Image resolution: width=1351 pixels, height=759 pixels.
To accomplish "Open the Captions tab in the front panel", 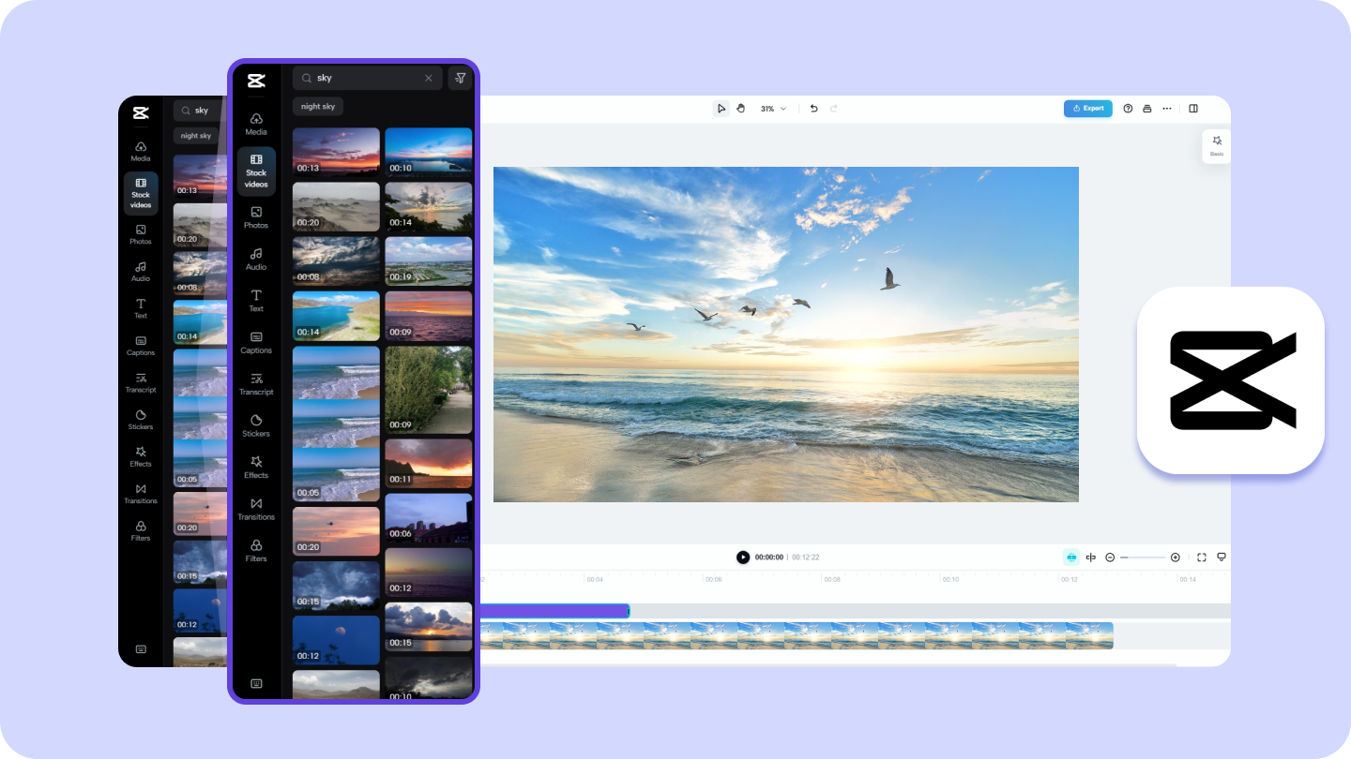I will click(x=256, y=343).
